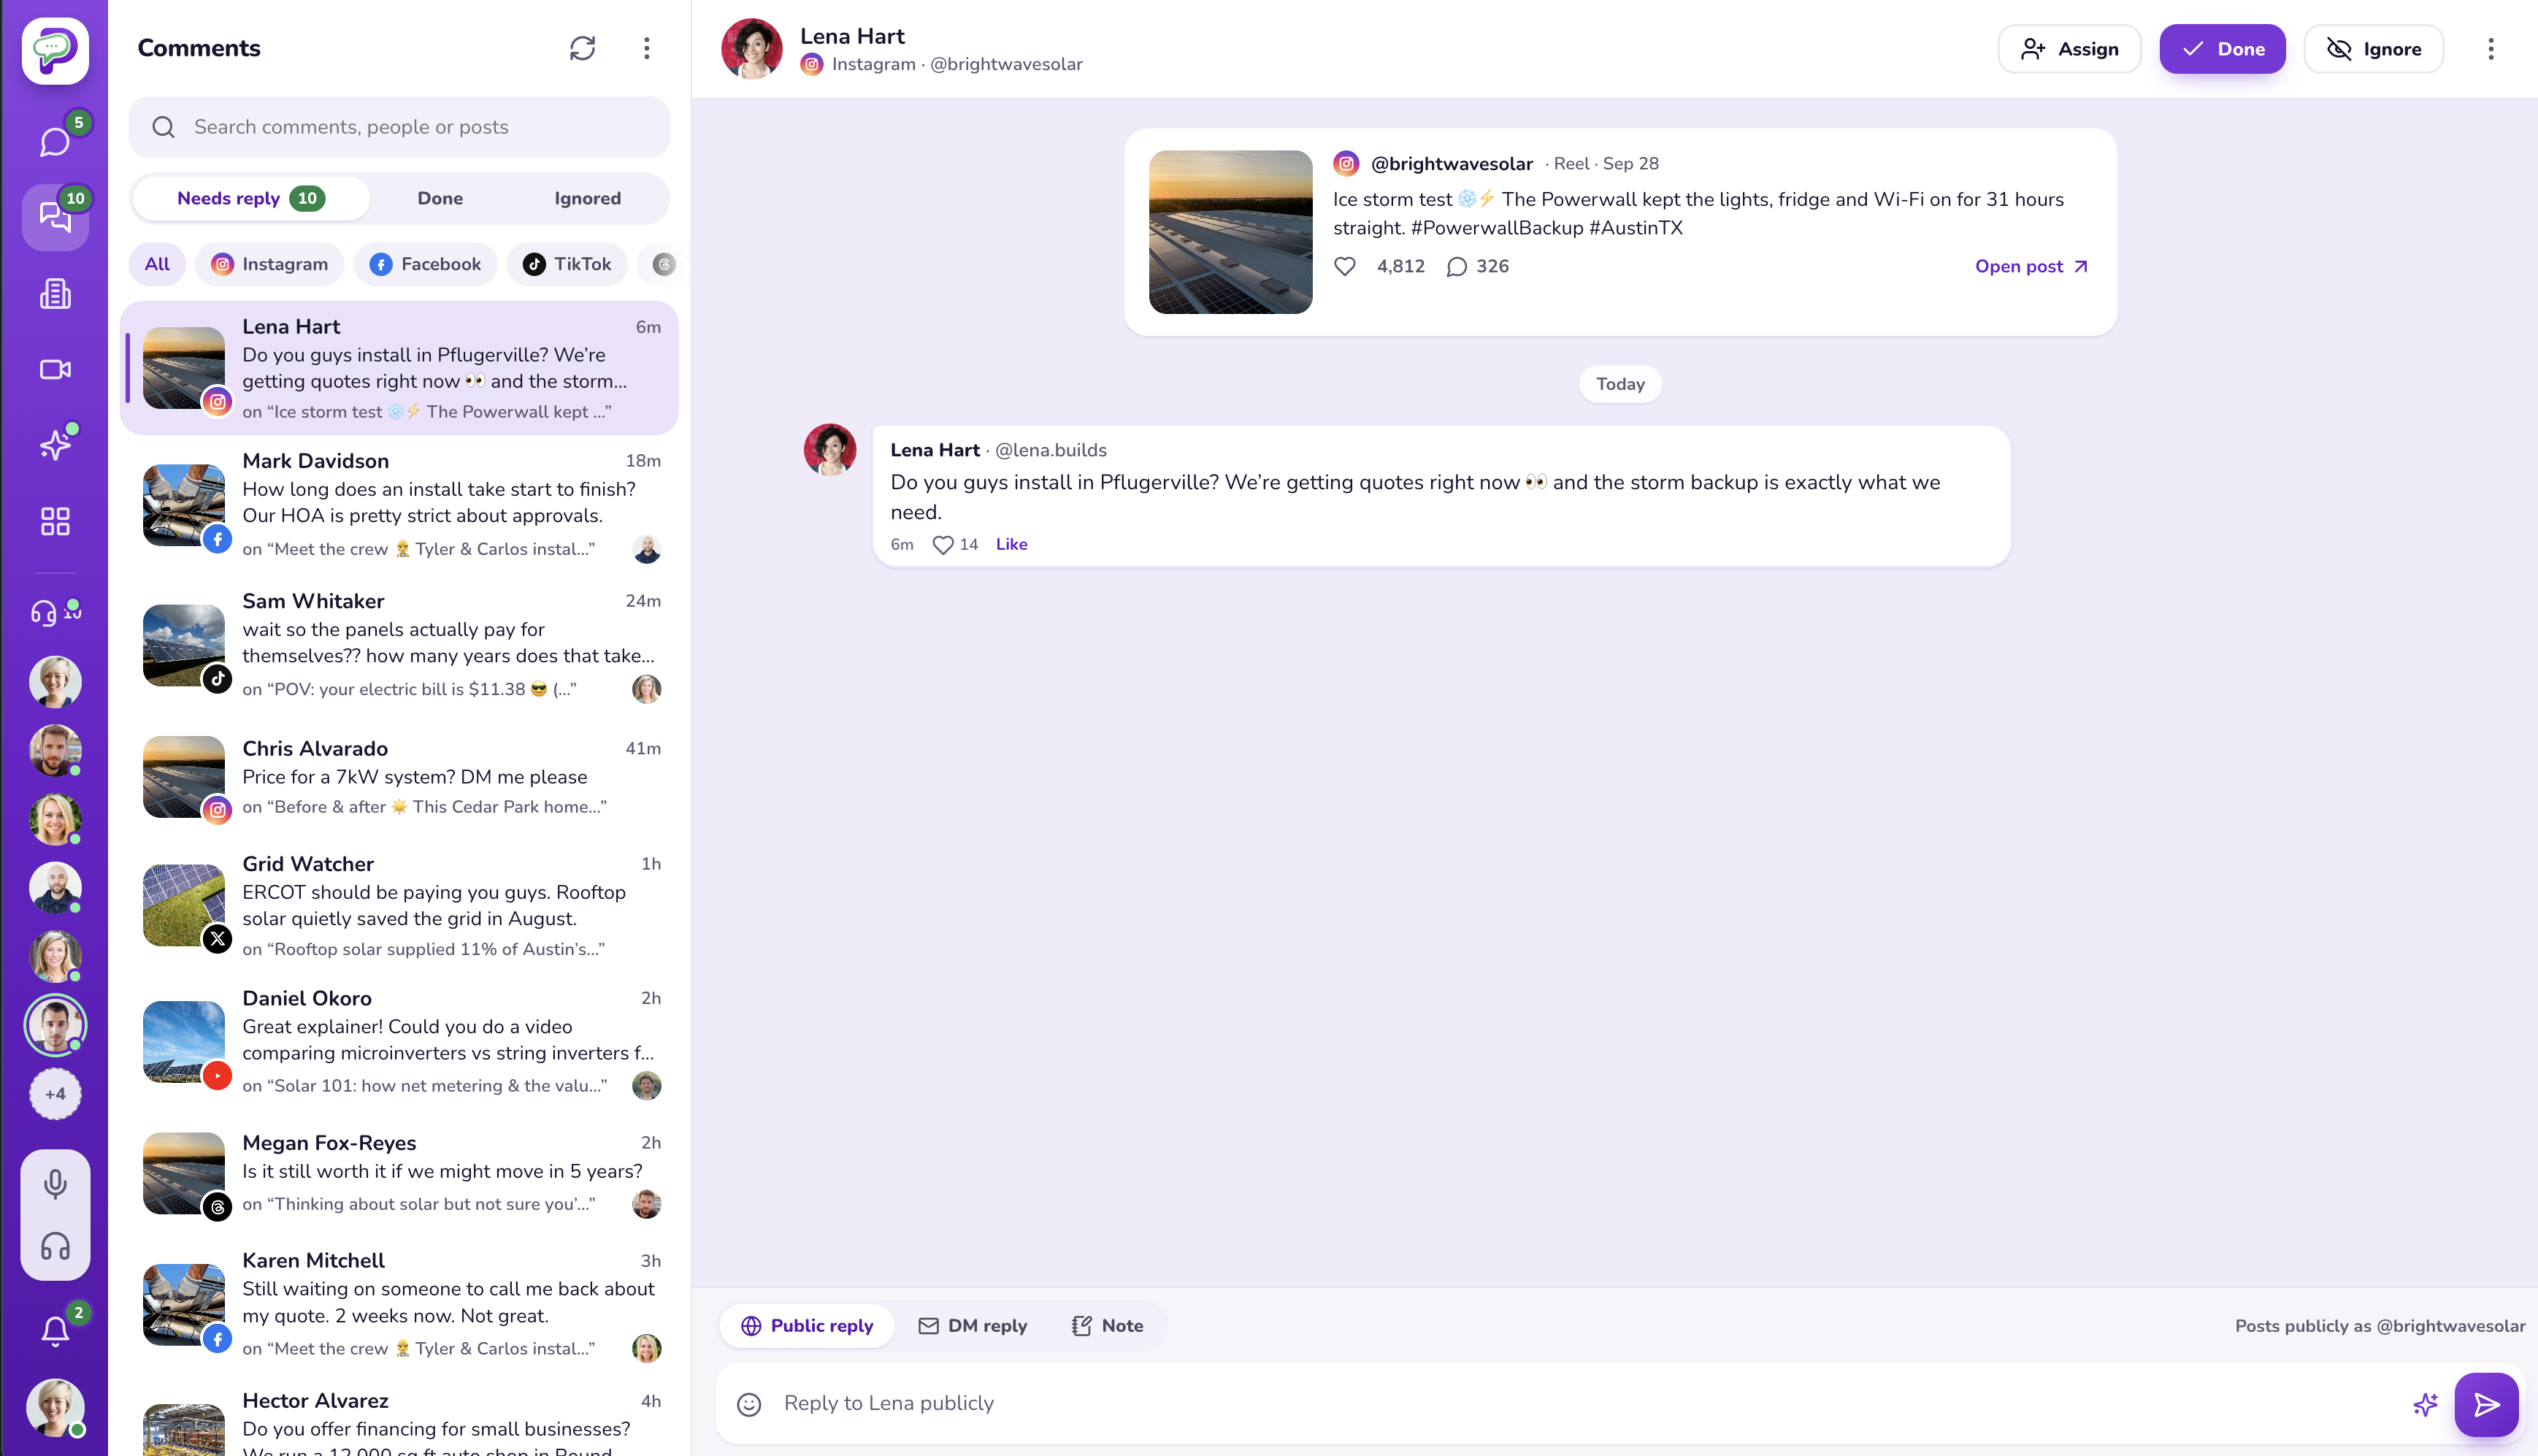This screenshot has height=1456, width=2538.
Task: Open Sam Whitaker's comment in list
Action: [x=400, y=644]
